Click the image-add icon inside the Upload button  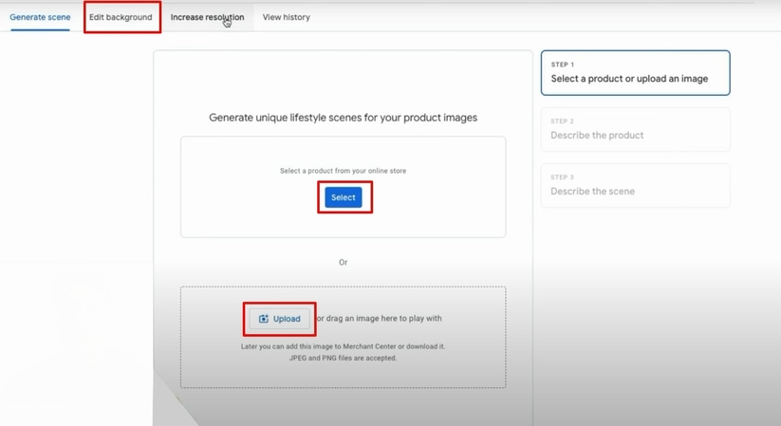[264, 319]
